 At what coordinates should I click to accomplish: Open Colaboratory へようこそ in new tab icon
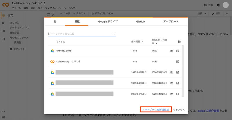(177, 62)
